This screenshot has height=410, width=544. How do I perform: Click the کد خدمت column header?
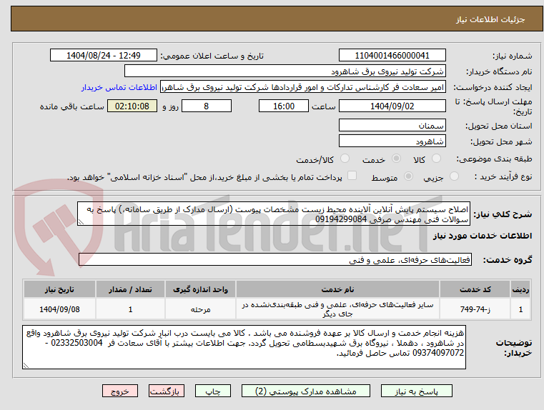click(x=475, y=289)
